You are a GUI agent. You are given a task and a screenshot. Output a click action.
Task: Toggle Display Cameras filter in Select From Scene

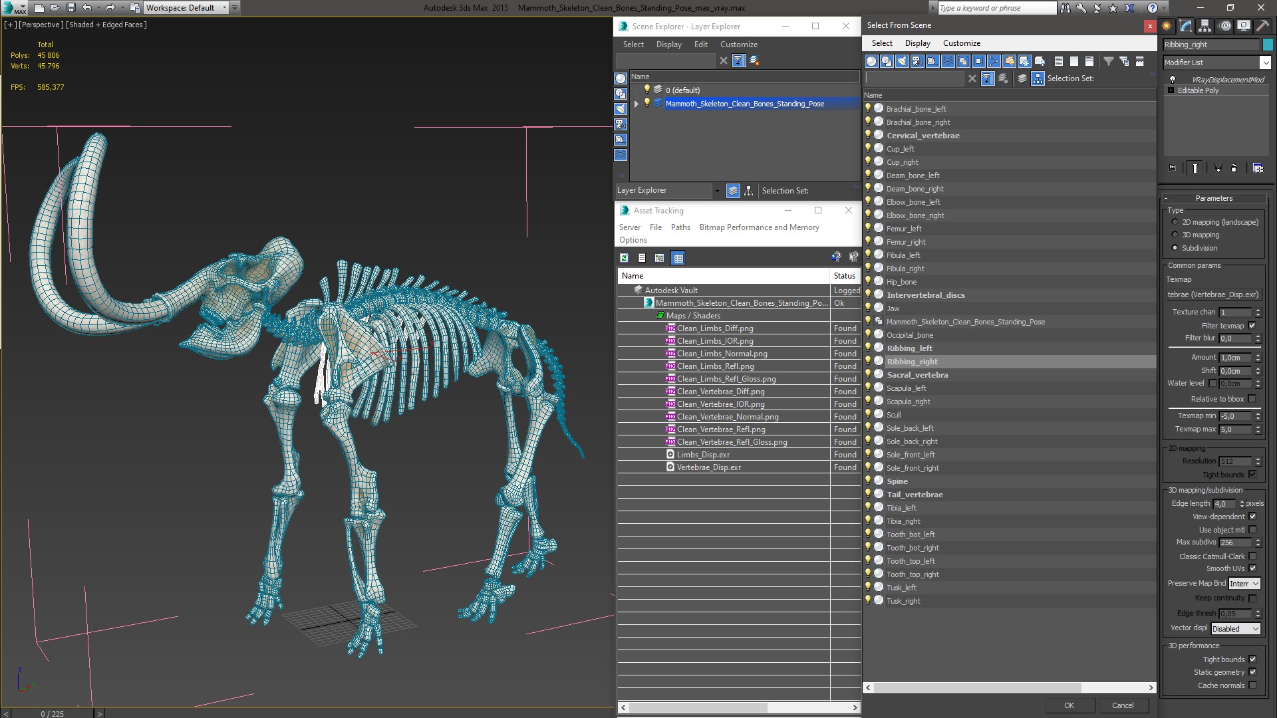(917, 61)
